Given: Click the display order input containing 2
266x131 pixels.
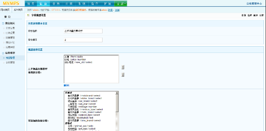Looking at the screenshot, I should [x=83, y=40].
